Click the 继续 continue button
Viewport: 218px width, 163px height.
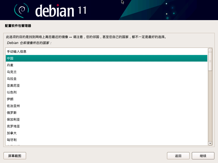[203, 156]
